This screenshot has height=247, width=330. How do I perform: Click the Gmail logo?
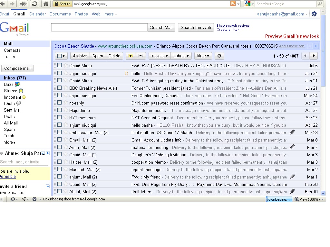15,29
